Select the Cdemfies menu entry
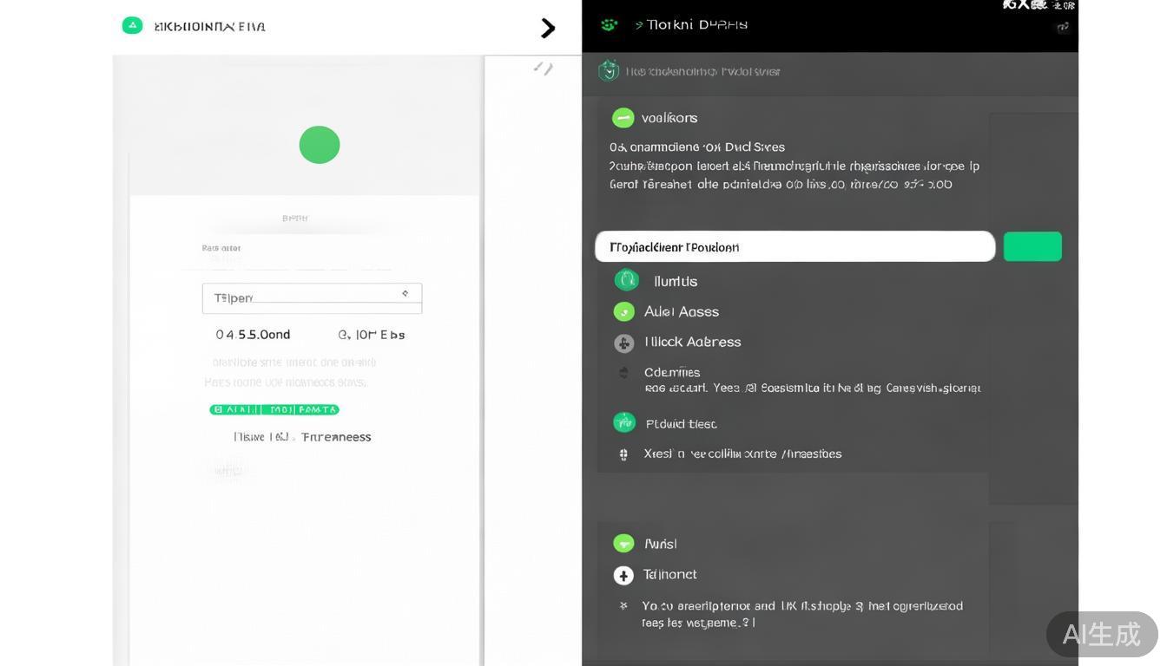 tap(672, 372)
